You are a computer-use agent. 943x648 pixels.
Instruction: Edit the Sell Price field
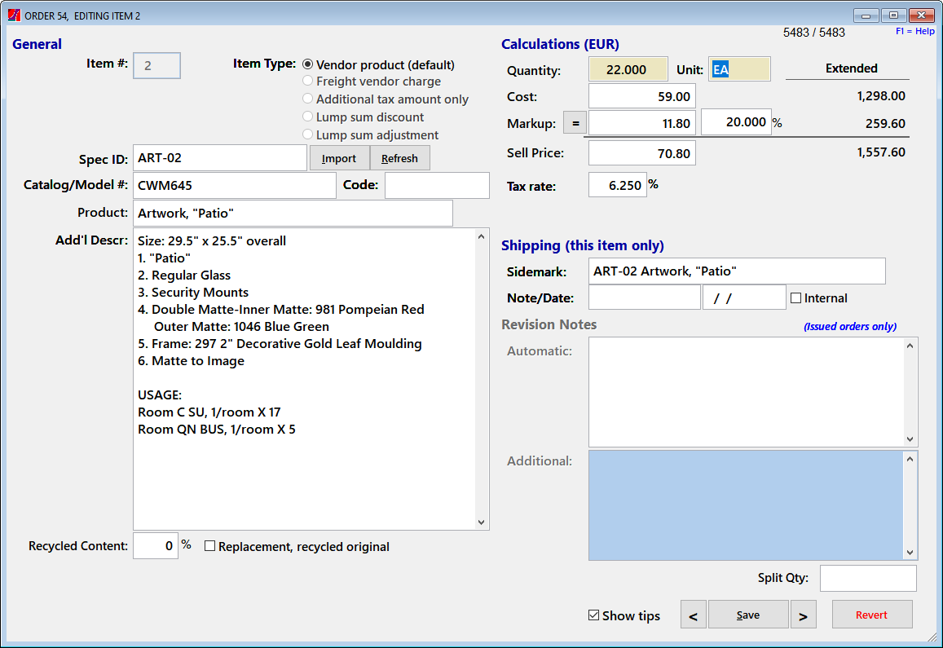[x=641, y=152]
